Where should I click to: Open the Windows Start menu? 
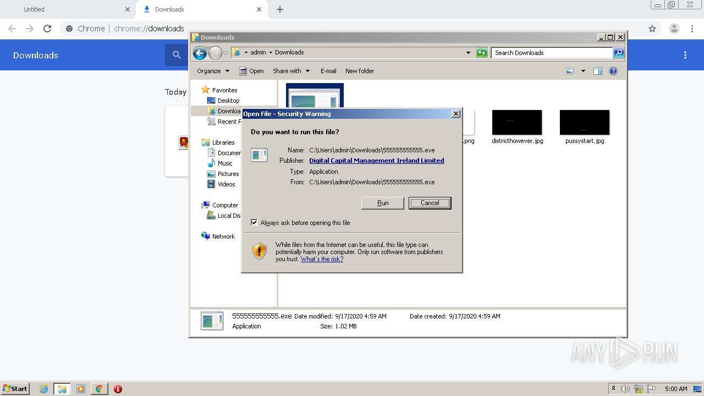(x=15, y=388)
